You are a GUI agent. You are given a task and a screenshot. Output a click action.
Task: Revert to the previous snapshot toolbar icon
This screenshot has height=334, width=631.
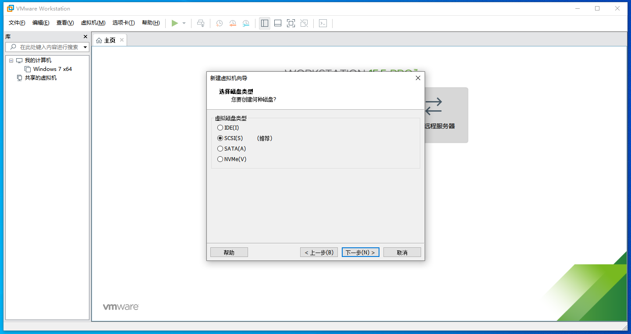(233, 23)
